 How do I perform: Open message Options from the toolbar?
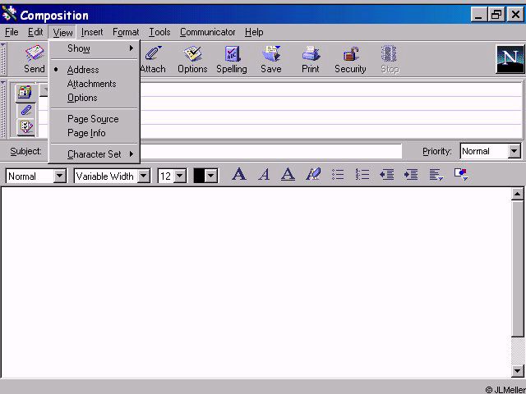192,60
